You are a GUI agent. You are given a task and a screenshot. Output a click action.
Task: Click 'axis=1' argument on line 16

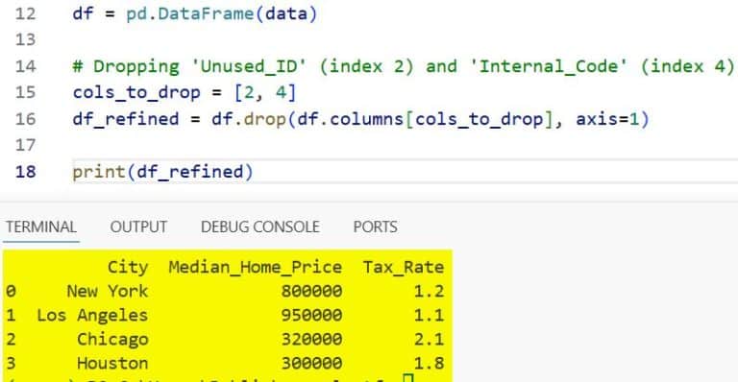click(607, 119)
